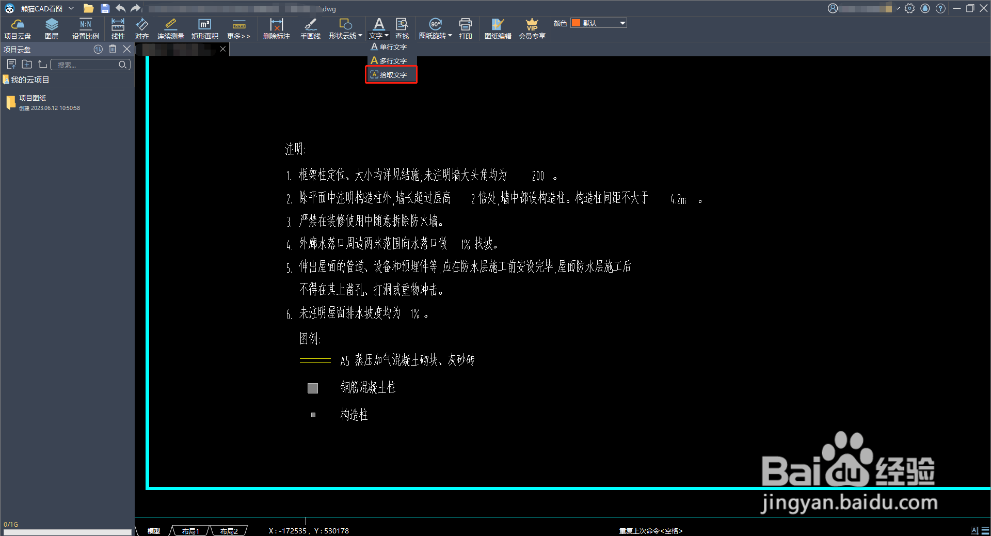Expand the 图纸旋转 dropdown arrow

pyautogui.click(x=450, y=36)
